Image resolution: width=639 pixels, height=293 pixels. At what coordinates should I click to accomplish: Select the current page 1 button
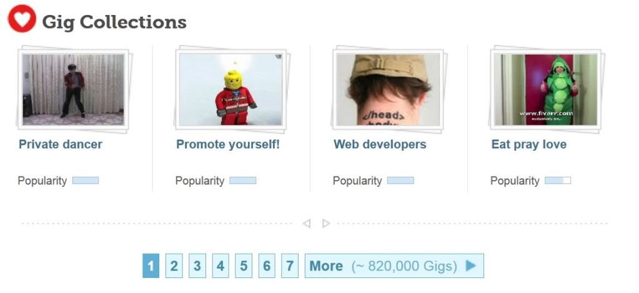coord(151,266)
